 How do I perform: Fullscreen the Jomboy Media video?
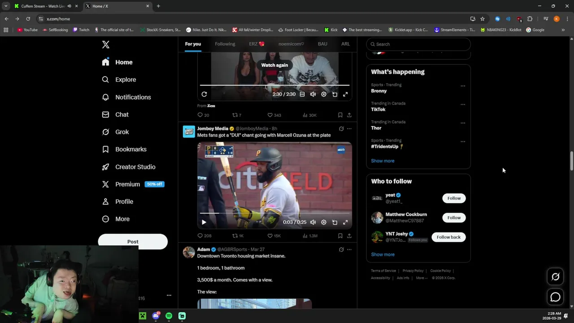[345, 222]
